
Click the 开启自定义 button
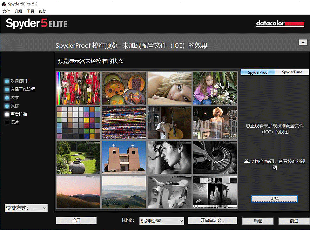[212, 220]
